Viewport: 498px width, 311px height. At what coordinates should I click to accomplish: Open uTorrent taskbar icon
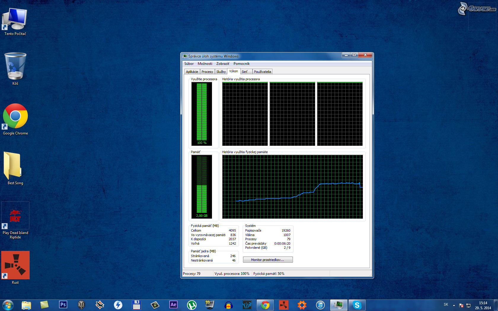point(192,305)
